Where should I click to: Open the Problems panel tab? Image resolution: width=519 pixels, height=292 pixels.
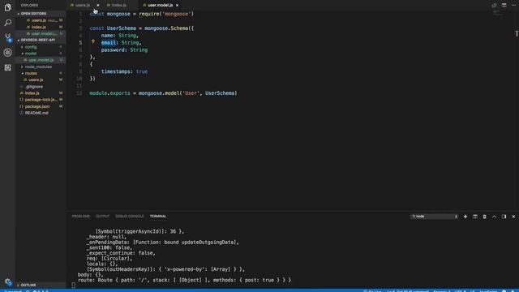point(81,217)
